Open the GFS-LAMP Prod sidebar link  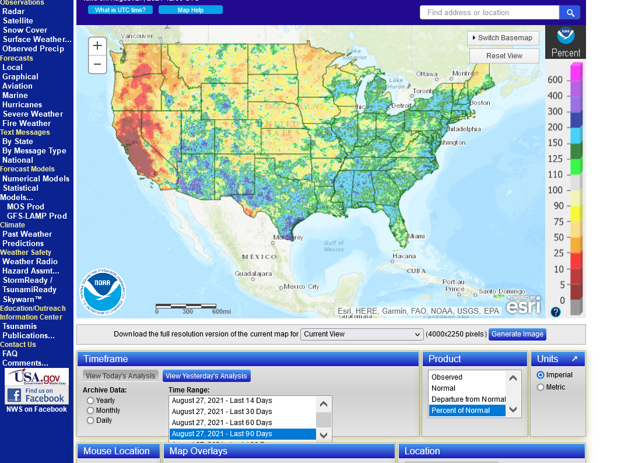tap(37, 216)
